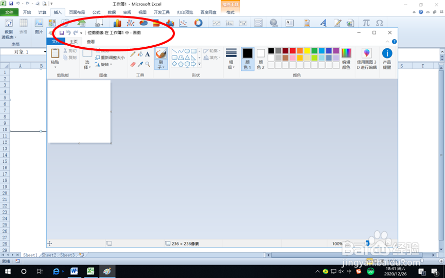This screenshot has width=445, height=278.
Task: Open the Excel Name Box dropdown arrow
Action: tap(45, 51)
